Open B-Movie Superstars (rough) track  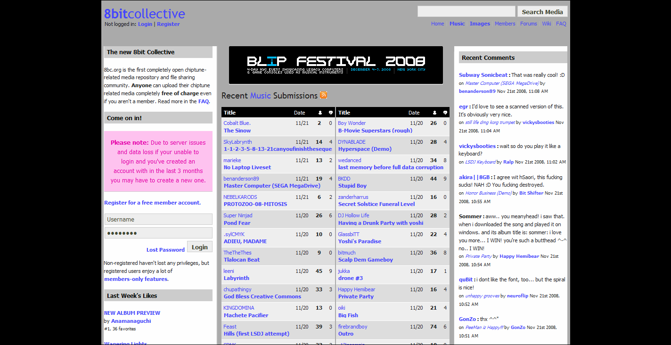coord(375,131)
